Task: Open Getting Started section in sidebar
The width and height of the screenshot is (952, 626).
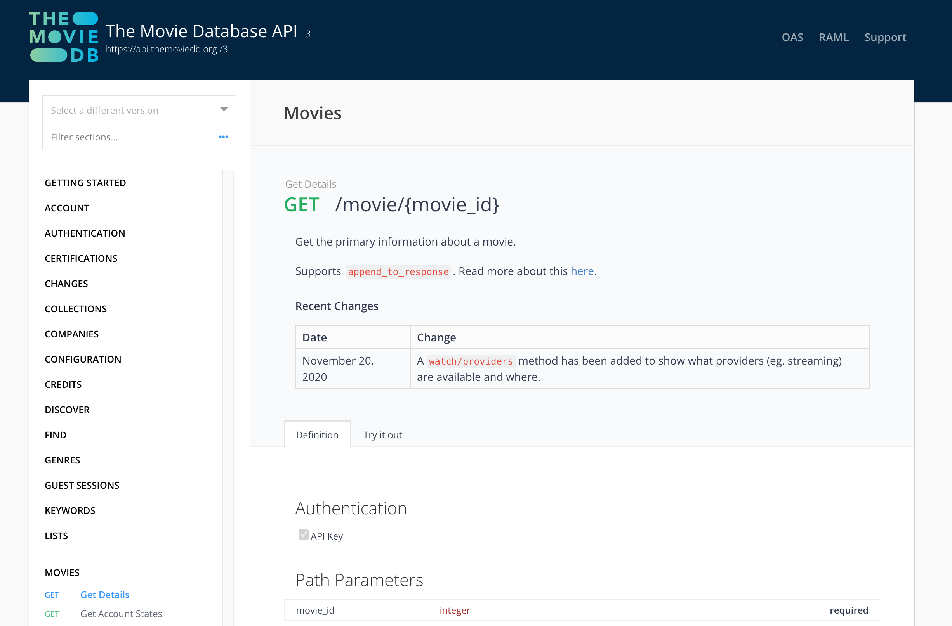Action: point(85,183)
